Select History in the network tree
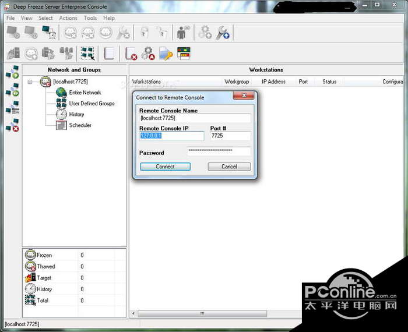Viewport: 408px width, 332px height. pyautogui.click(x=76, y=114)
